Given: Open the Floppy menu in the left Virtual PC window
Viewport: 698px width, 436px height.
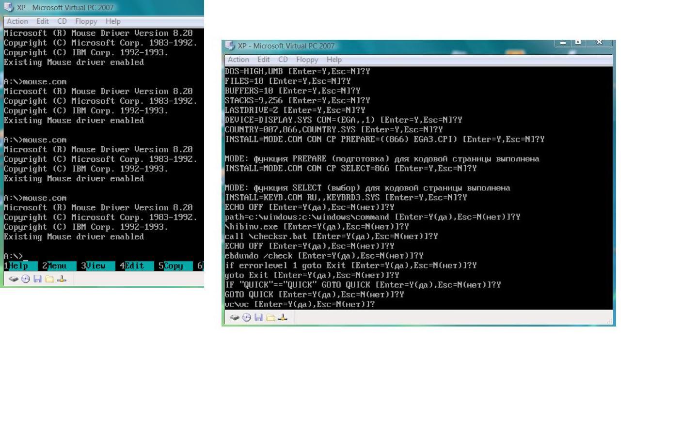Looking at the screenshot, I should click(x=86, y=21).
